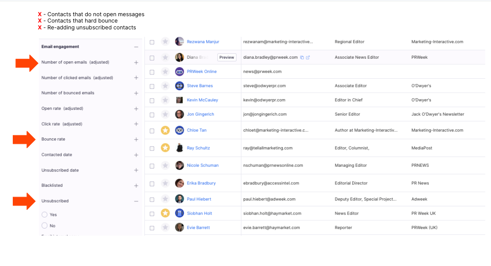491x266 pixels.
Task: Click email news@prweek.com
Action: click(262, 72)
